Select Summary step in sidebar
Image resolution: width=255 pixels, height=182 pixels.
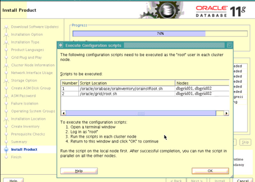click(x=19, y=142)
